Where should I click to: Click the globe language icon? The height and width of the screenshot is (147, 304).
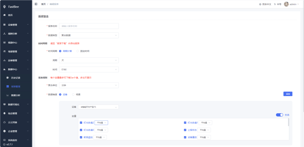(x=260, y=4)
